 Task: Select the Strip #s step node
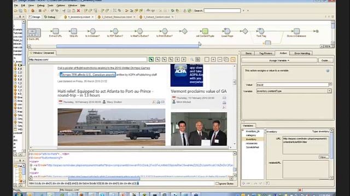coord(74,32)
